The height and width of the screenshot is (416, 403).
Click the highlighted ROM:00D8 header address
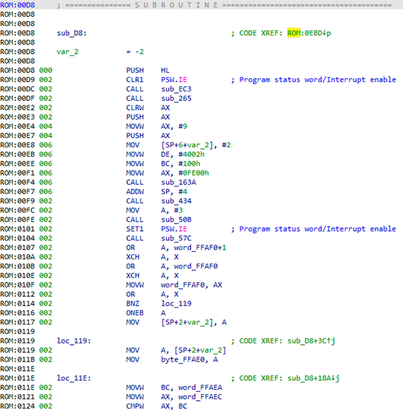pyautogui.click(x=17, y=5)
